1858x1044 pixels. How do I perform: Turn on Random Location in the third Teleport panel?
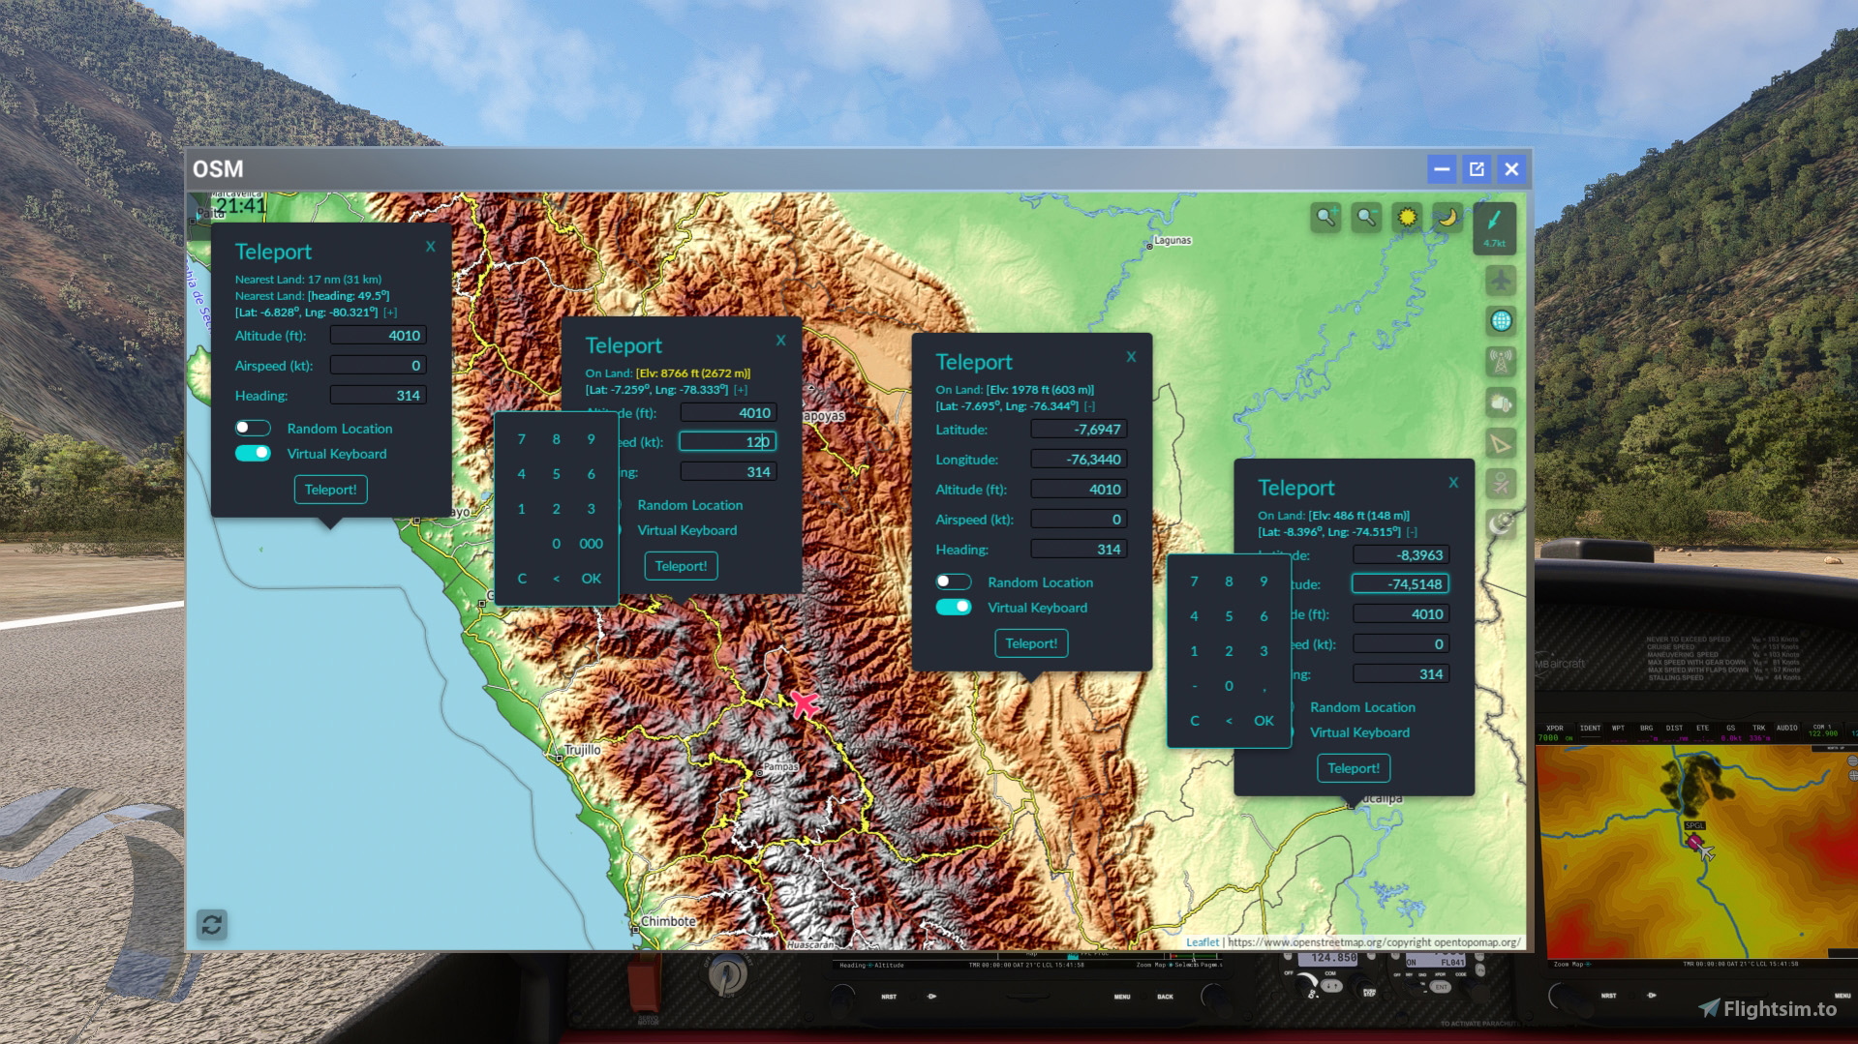(954, 582)
